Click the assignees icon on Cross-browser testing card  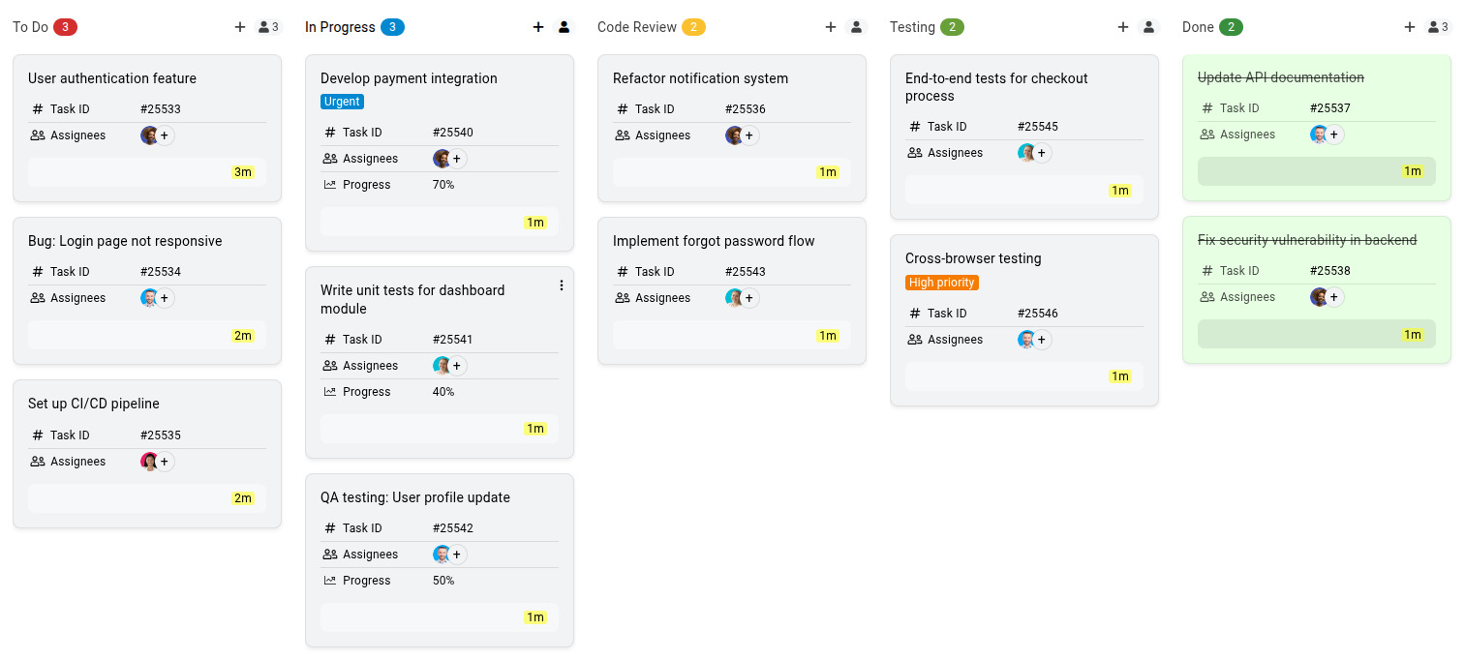[914, 339]
